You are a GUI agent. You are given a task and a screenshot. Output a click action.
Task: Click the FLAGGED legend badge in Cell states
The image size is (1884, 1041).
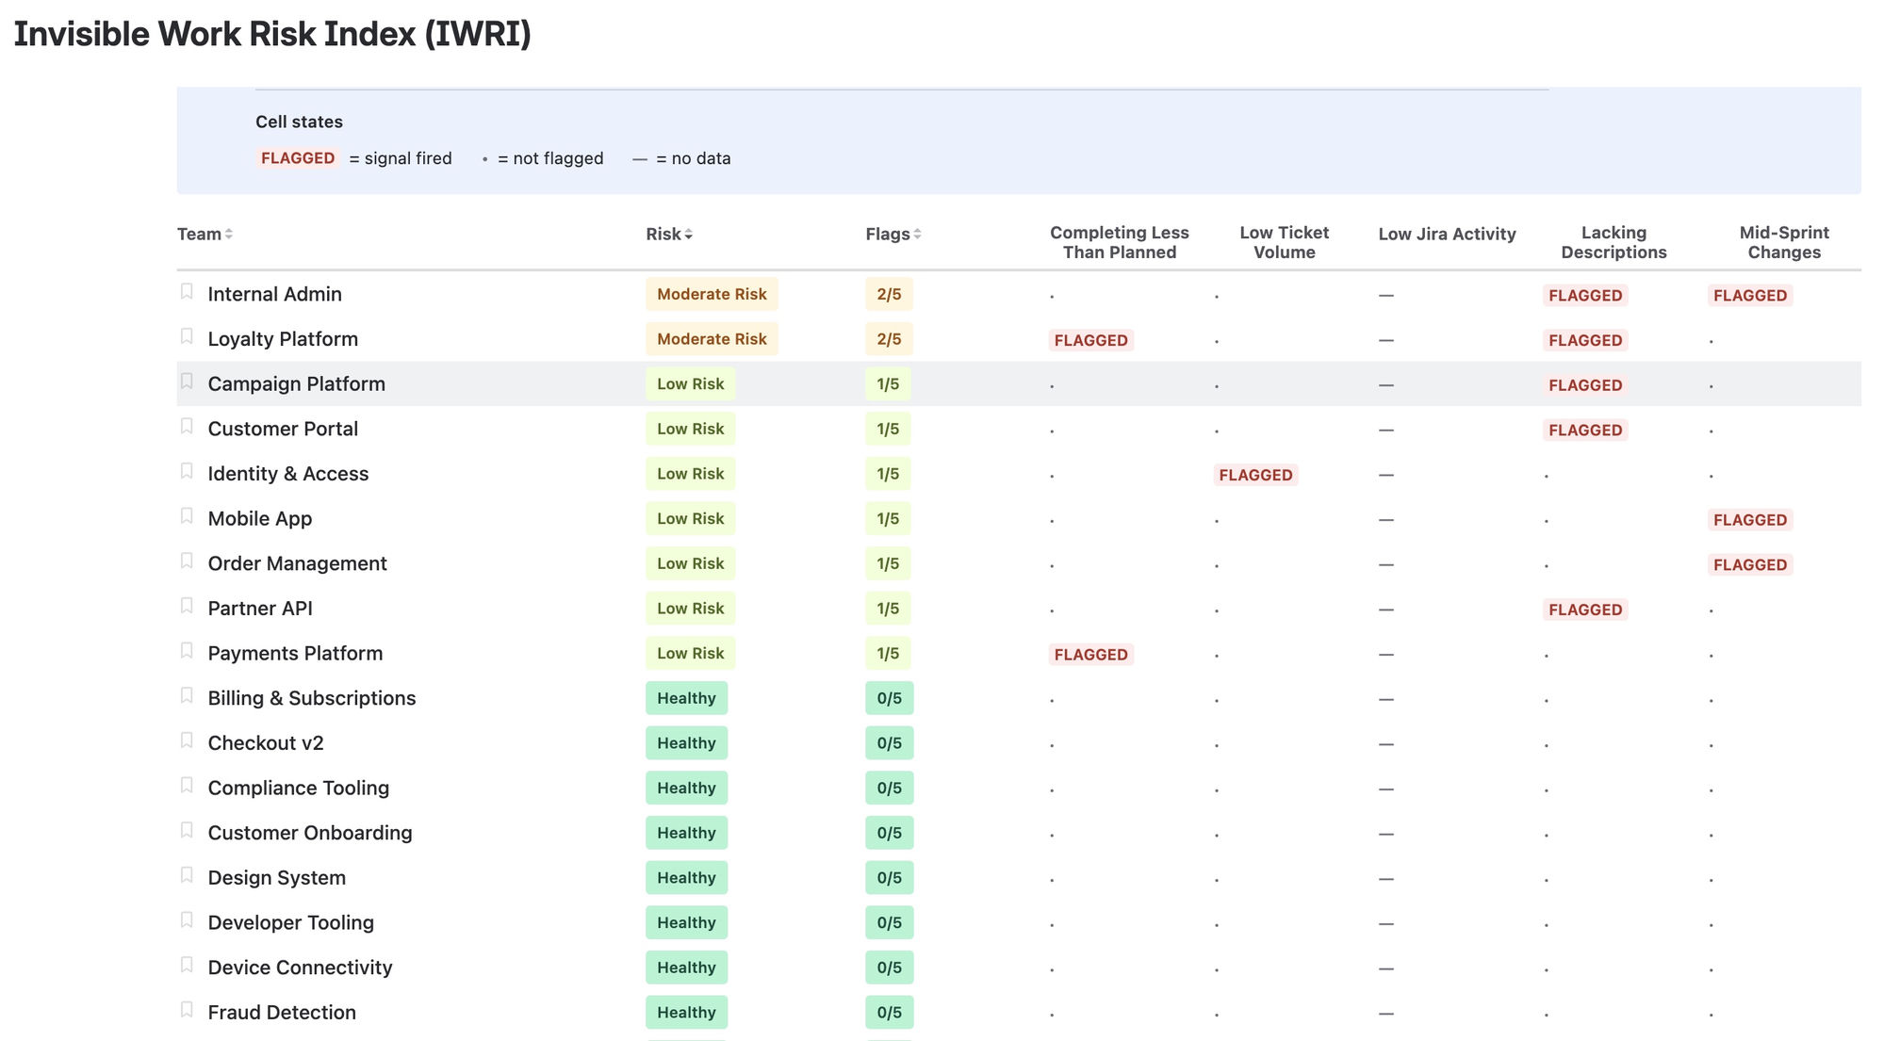coord(298,158)
